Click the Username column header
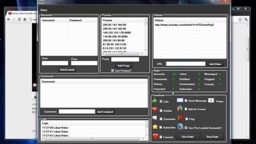 [x=54, y=20]
